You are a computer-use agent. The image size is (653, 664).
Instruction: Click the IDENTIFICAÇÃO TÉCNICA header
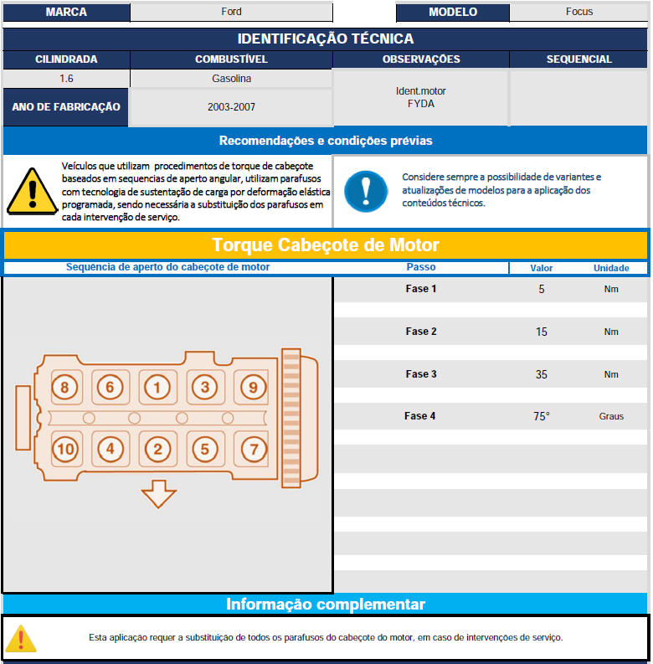(326, 39)
